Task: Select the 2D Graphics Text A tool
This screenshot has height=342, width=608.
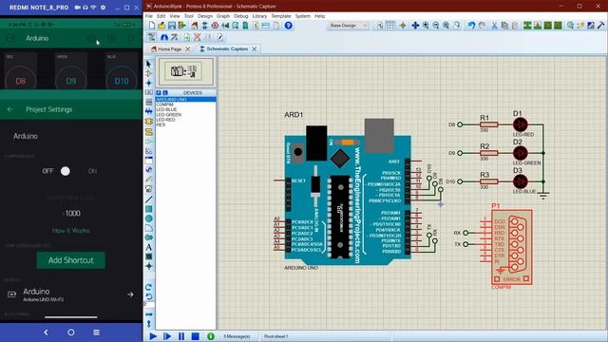Action: [x=149, y=247]
